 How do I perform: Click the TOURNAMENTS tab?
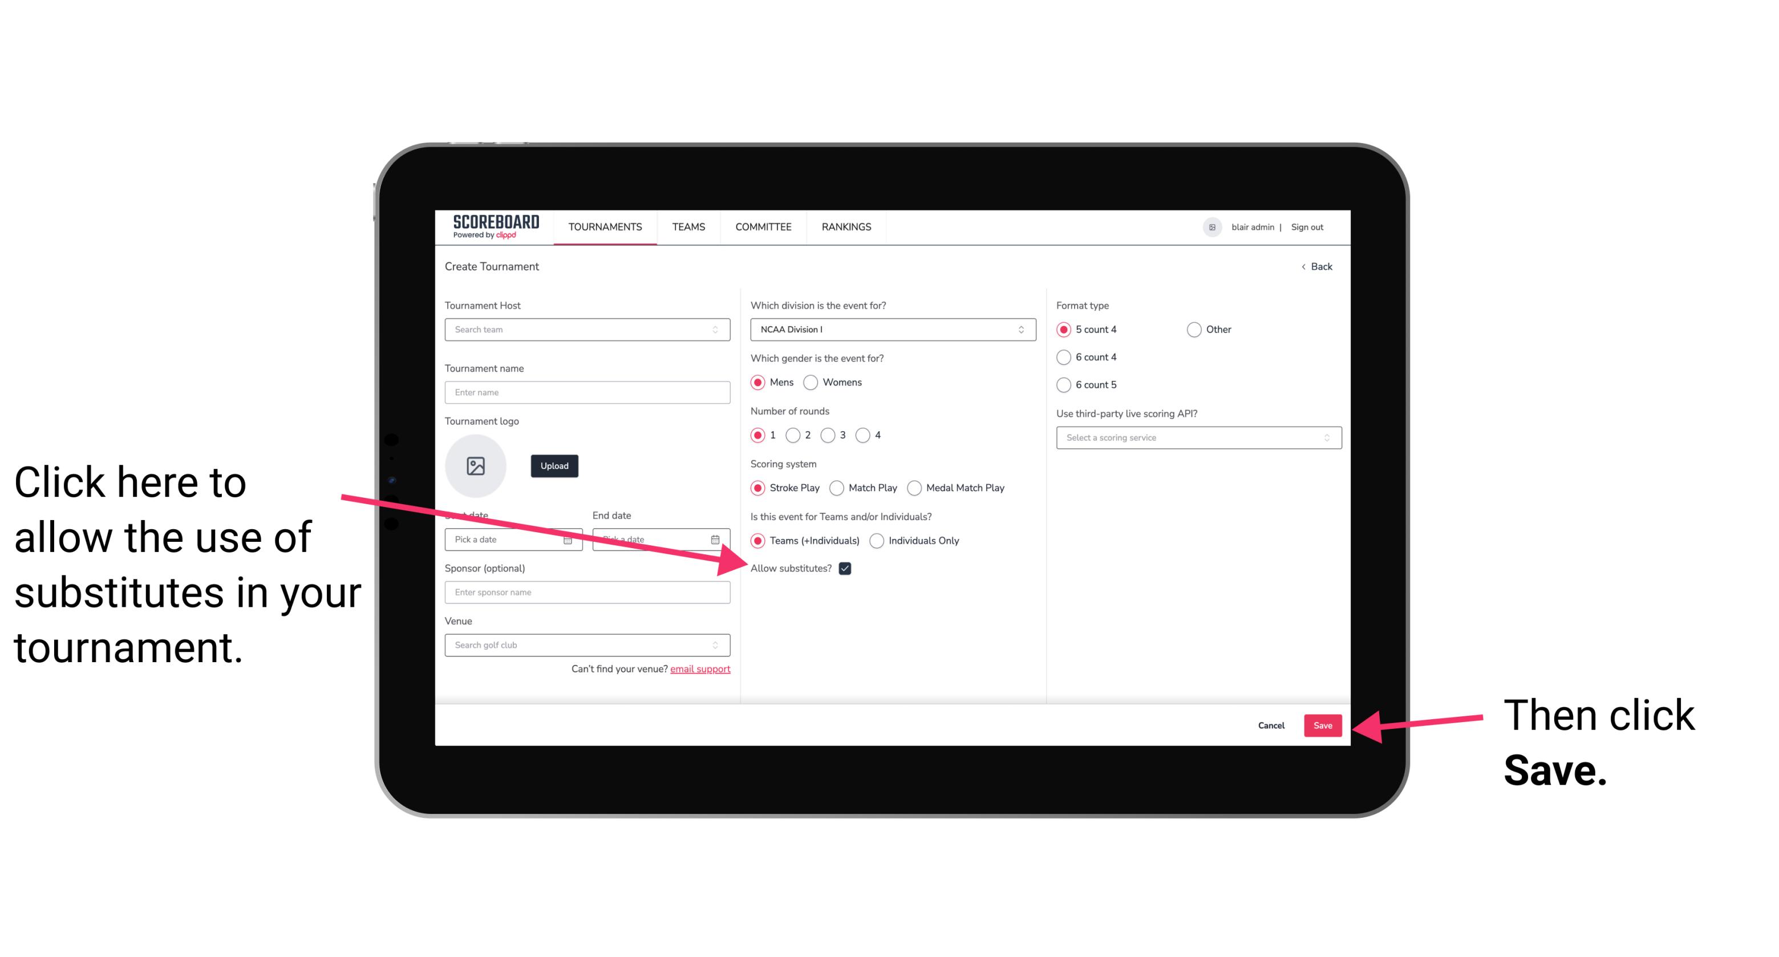605,226
